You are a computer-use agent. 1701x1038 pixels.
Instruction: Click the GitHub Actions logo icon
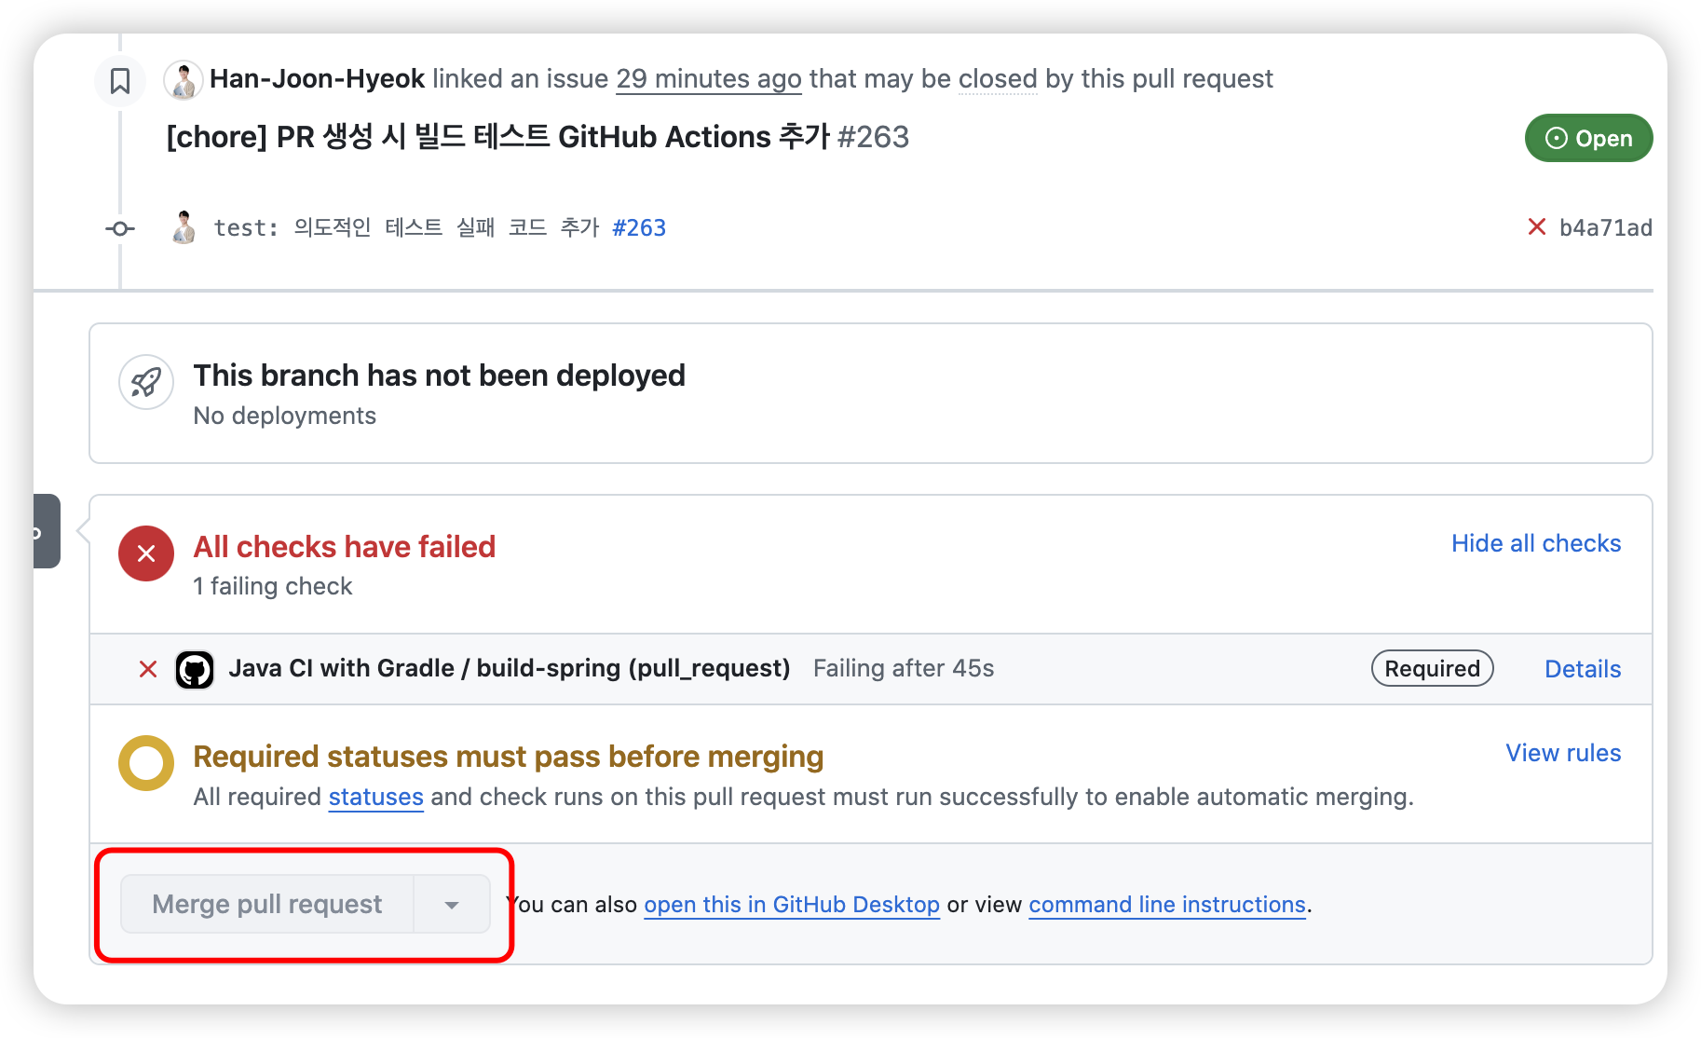click(x=195, y=669)
